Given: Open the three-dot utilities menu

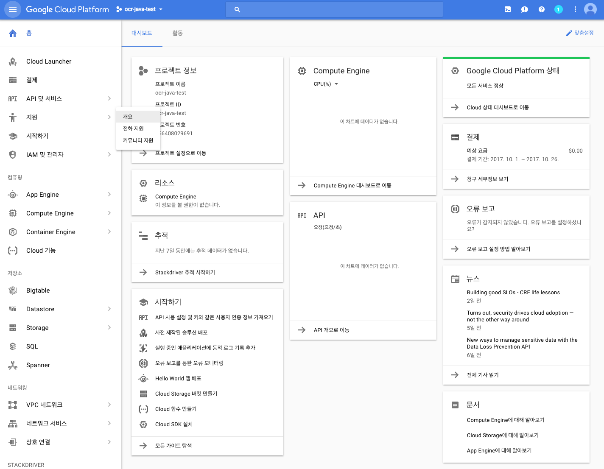Looking at the screenshot, I should pyautogui.click(x=575, y=9).
